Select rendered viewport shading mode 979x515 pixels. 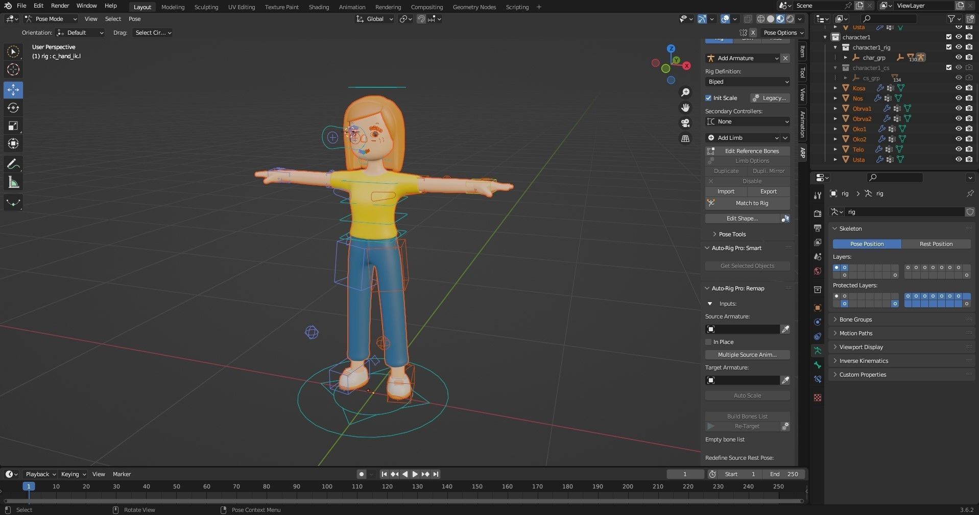pos(790,19)
